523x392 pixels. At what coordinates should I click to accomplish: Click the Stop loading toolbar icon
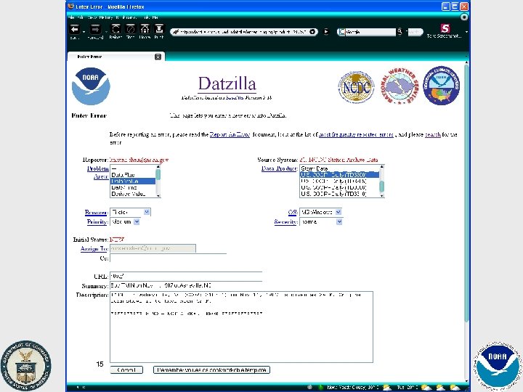pyautogui.click(x=131, y=29)
